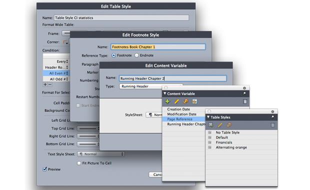This screenshot has height=190, width=310.
Task: Click the Content Variable Name field
Action: click(173, 78)
